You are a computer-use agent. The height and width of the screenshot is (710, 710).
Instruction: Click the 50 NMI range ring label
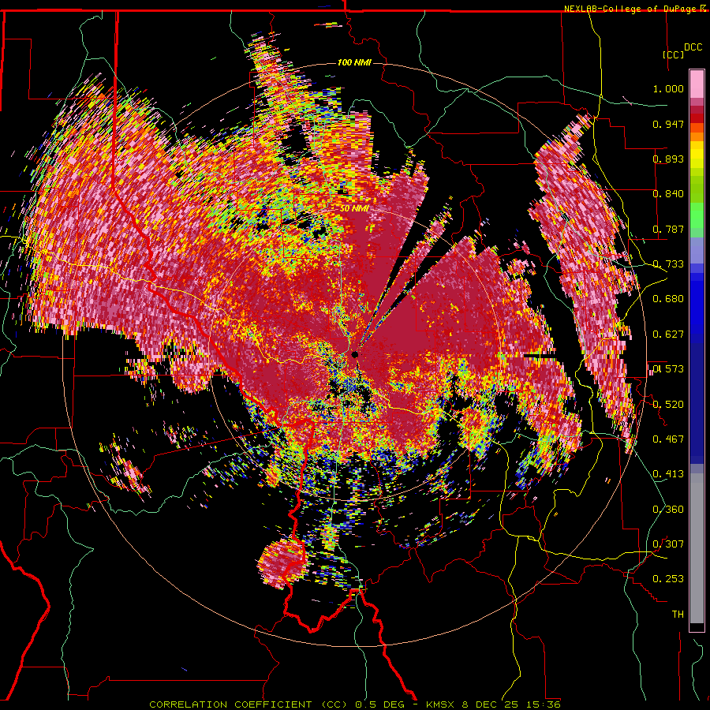354,209
